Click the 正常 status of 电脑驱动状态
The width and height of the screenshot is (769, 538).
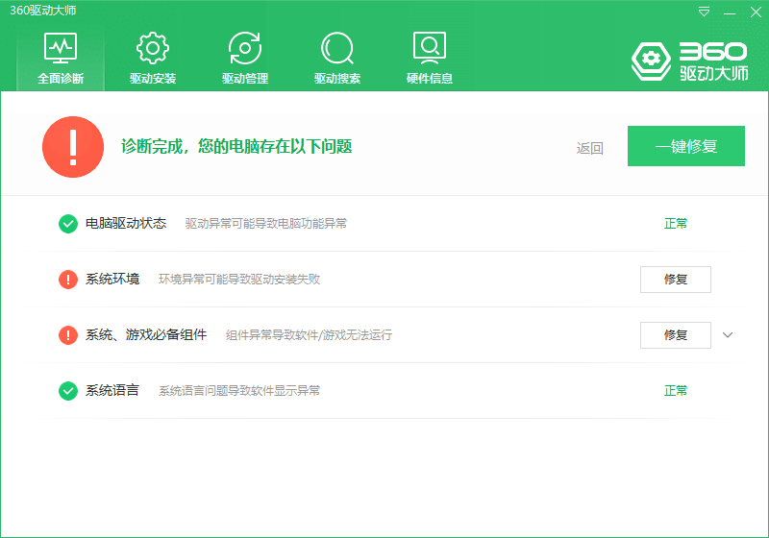click(676, 224)
